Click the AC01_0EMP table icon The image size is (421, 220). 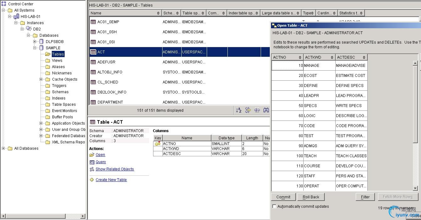click(93, 22)
